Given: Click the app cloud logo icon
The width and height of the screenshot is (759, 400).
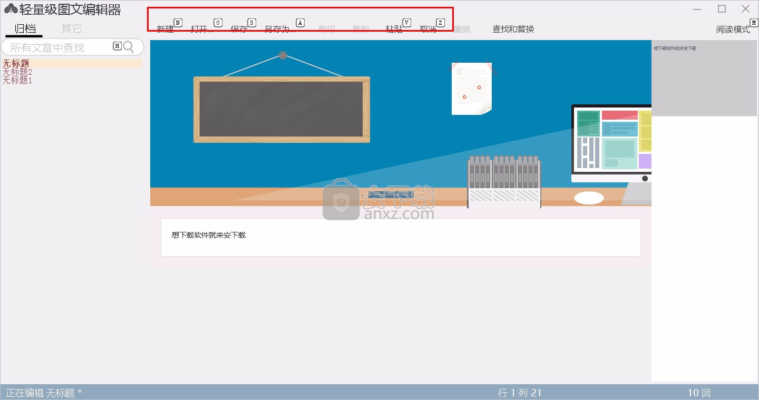Looking at the screenshot, I should tap(11, 9).
